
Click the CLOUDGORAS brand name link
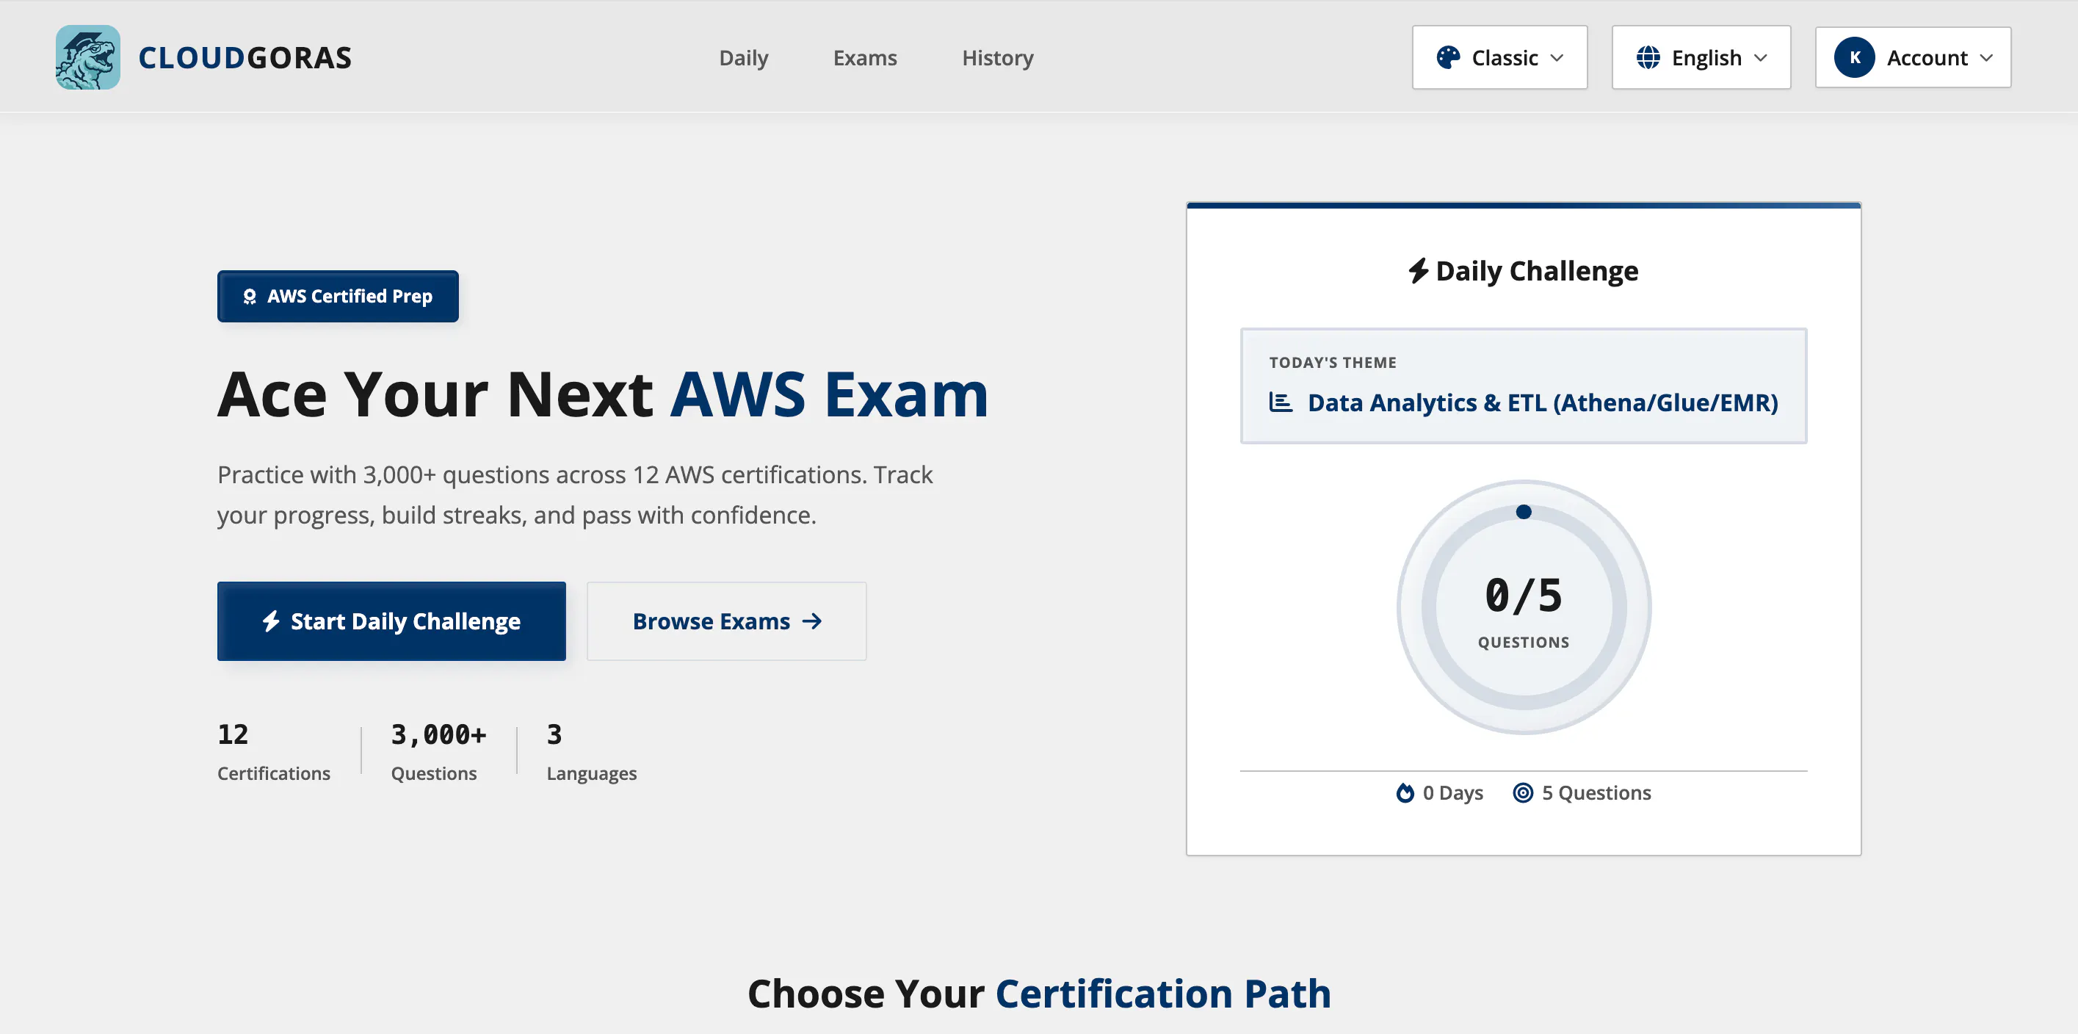[x=245, y=57]
